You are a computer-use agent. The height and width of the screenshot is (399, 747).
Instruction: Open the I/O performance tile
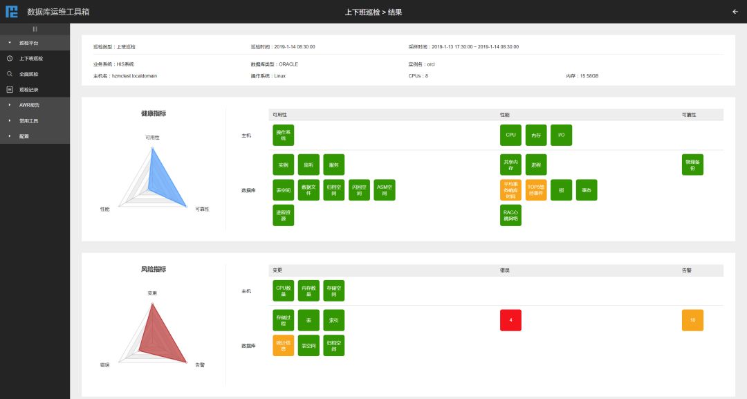(561, 136)
